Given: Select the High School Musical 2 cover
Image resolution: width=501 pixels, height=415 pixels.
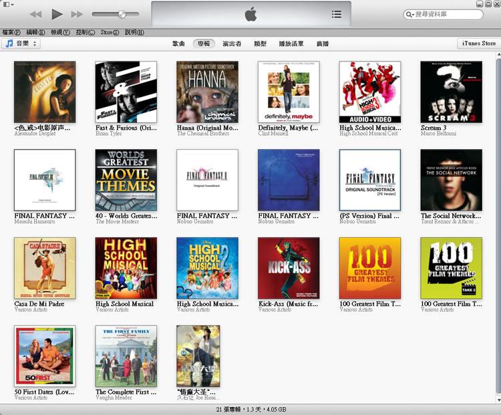Looking at the screenshot, I should 207,268.
